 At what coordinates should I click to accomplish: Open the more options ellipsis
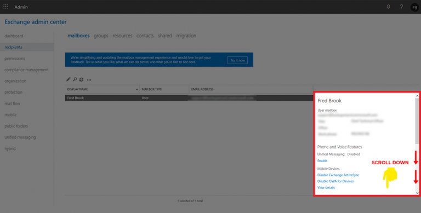pos(89,80)
